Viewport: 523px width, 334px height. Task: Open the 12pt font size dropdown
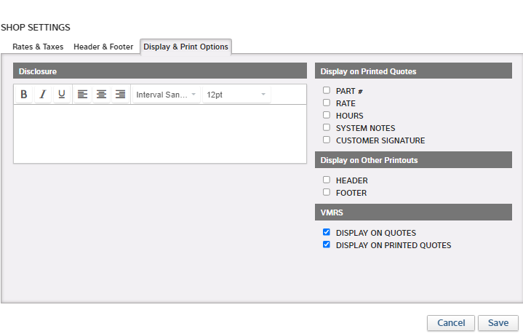click(236, 95)
